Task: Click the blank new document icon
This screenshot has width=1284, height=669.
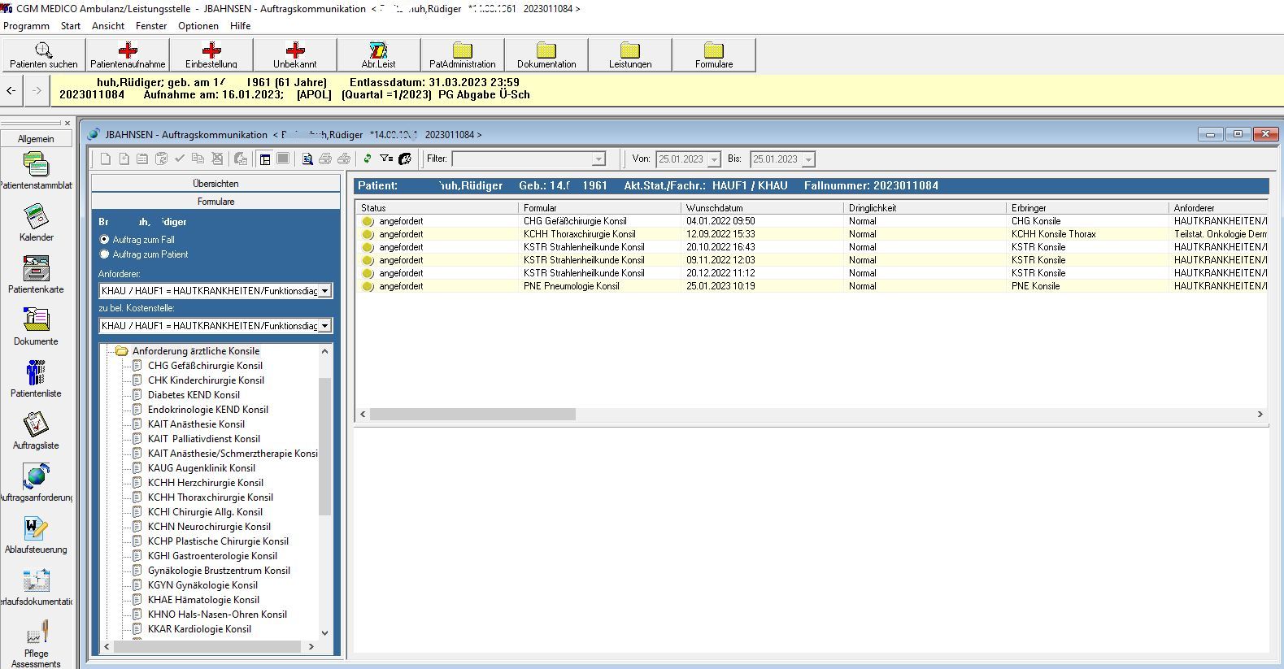Action: 105,159
